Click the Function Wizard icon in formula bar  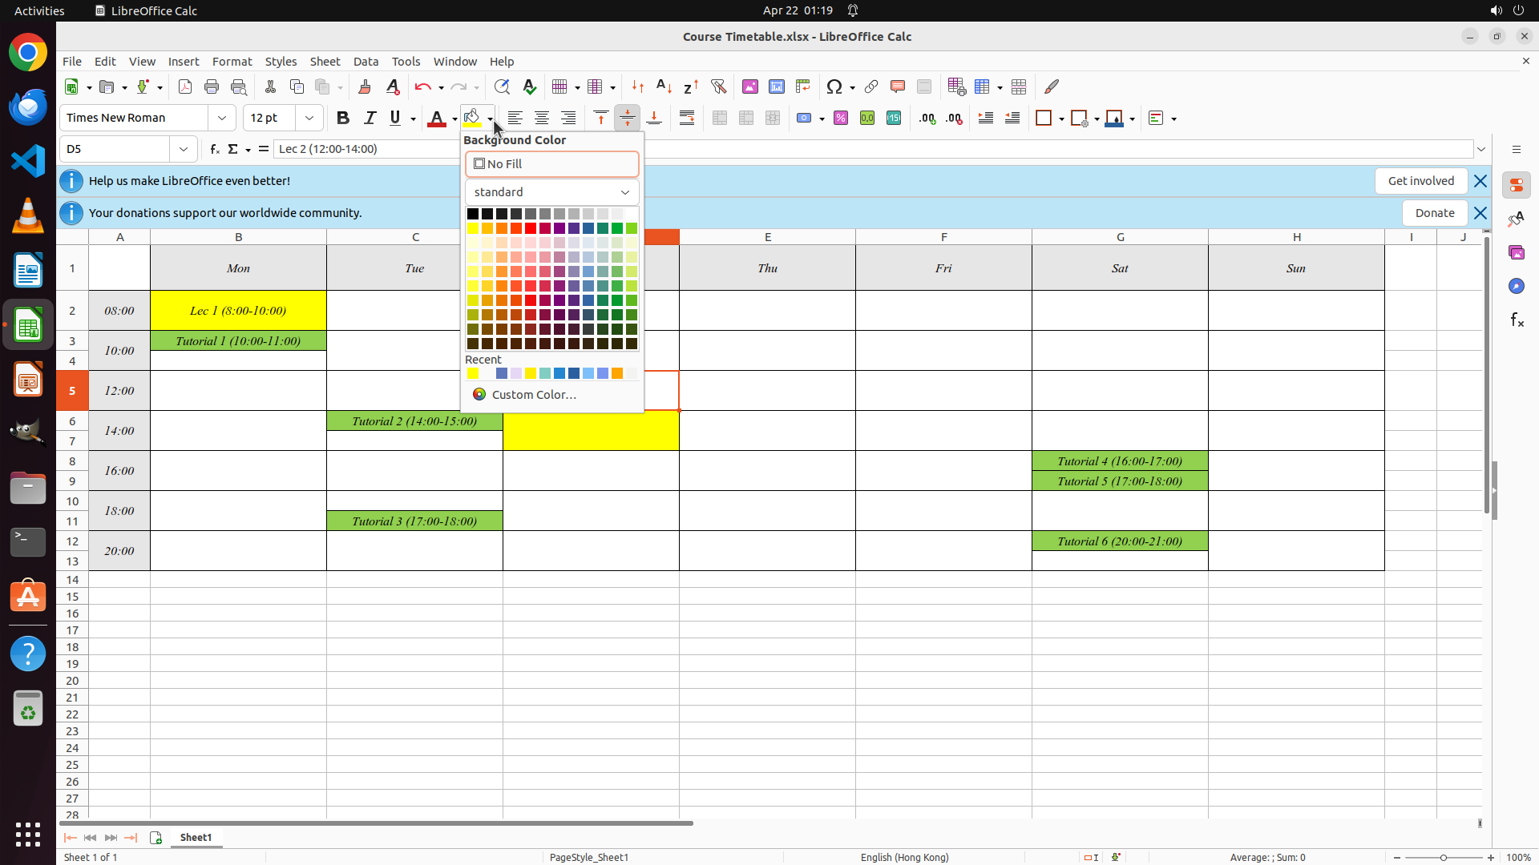214,149
